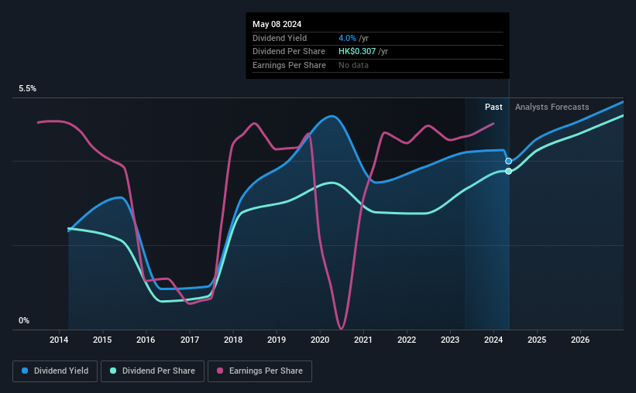
Task: Click the 2023 axis label
Action: point(450,340)
